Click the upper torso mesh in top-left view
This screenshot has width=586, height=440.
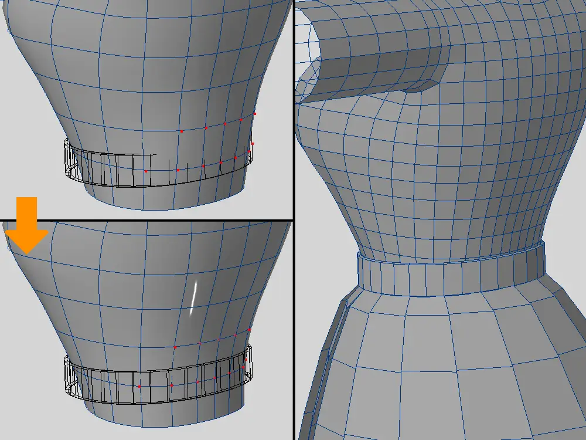point(146,59)
